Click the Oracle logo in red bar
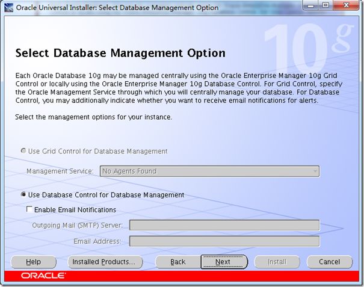 [x=43, y=276]
